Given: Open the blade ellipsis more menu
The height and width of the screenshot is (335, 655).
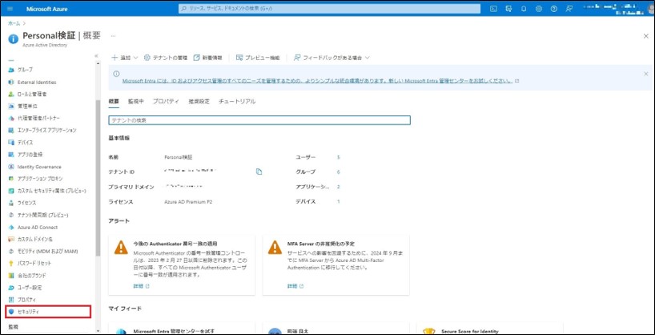Looking at the screenshot, I should pyautogui.click(x=113, y=36).
